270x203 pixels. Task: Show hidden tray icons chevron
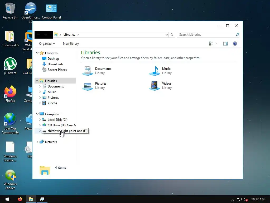pos(233,200)
